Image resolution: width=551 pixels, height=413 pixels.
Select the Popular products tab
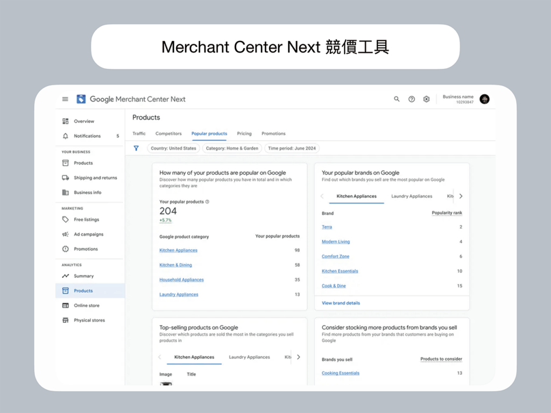pyautogui.click(x=209, y=133)
